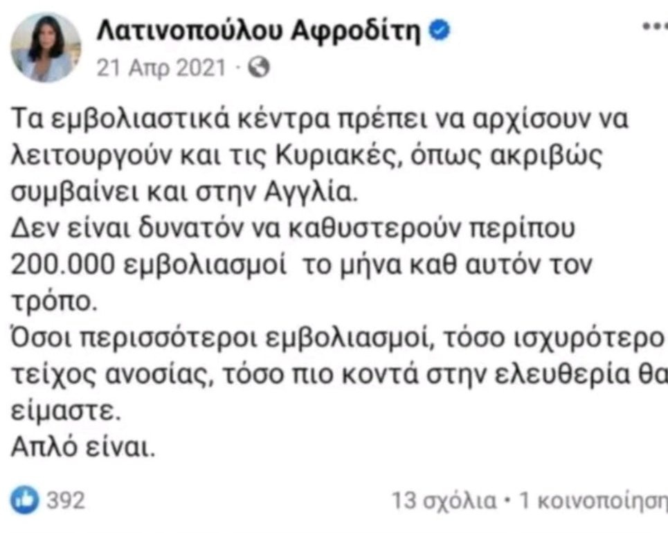This screenshot has height=533, width=668.
Task: Click the paragraph starting Τα εμβολιαστικά κέντρα
Action: (320, 156)
